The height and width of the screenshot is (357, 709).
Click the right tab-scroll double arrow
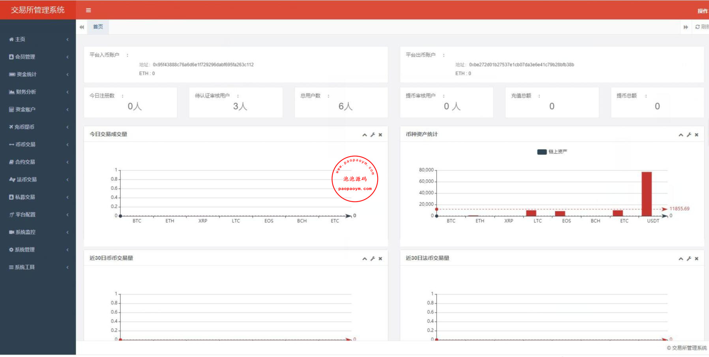point(686,27)
